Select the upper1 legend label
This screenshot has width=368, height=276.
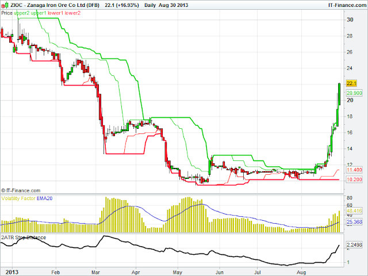(39, 13)
